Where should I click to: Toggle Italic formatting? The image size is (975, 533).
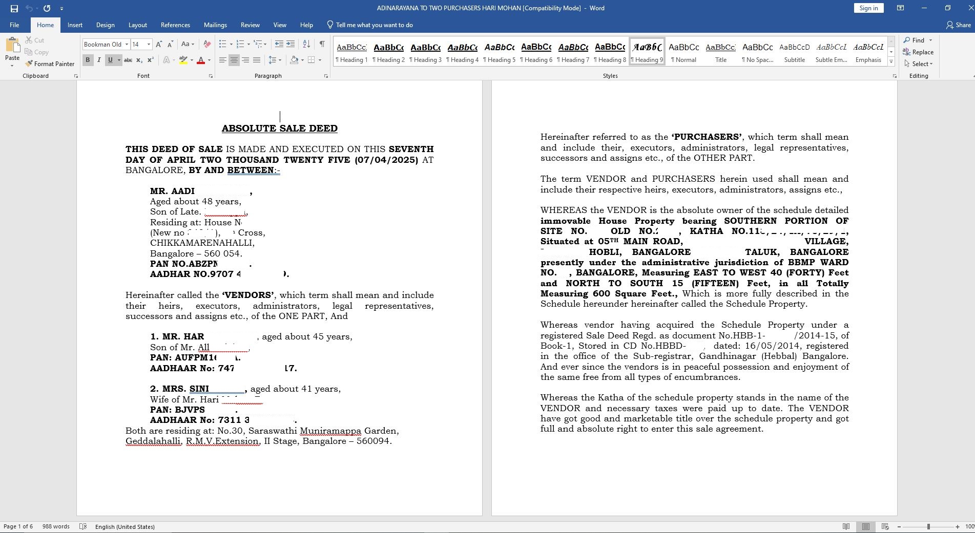[99, 60]
